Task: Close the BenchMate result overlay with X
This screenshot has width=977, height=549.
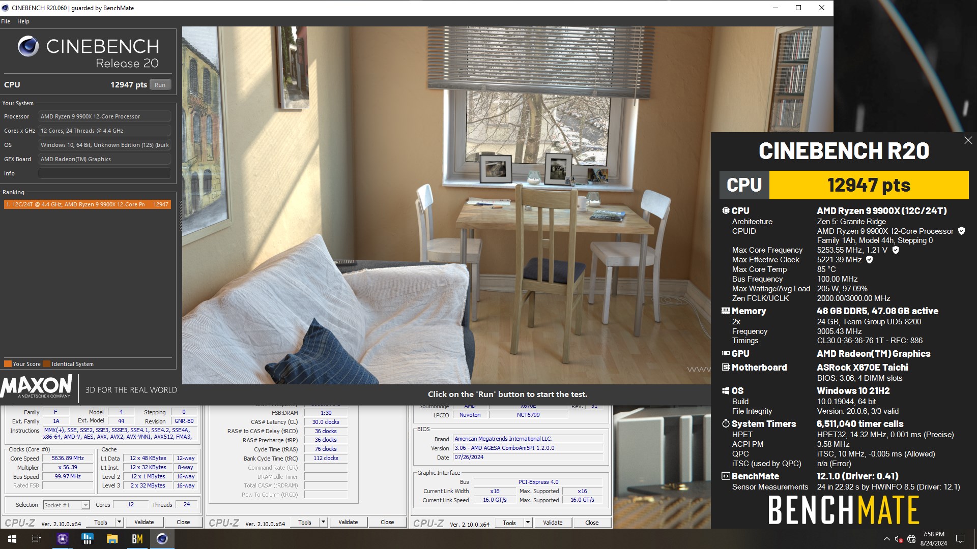Action: pos(968,140)
